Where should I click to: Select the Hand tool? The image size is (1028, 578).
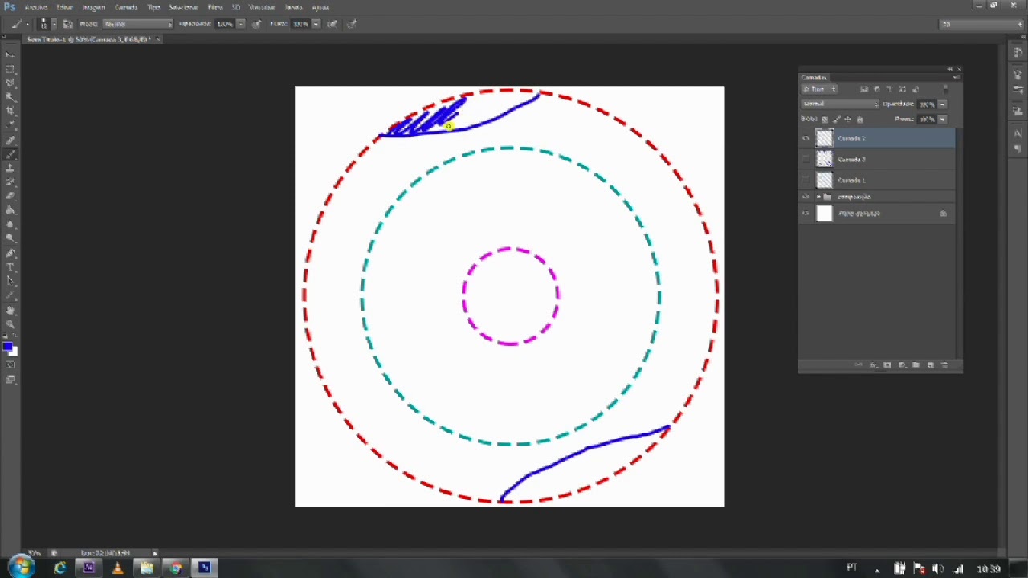10,310
